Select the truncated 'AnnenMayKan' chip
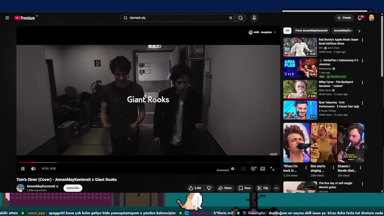Viewport: 384px width, 216px height. [x=343, y=31]
